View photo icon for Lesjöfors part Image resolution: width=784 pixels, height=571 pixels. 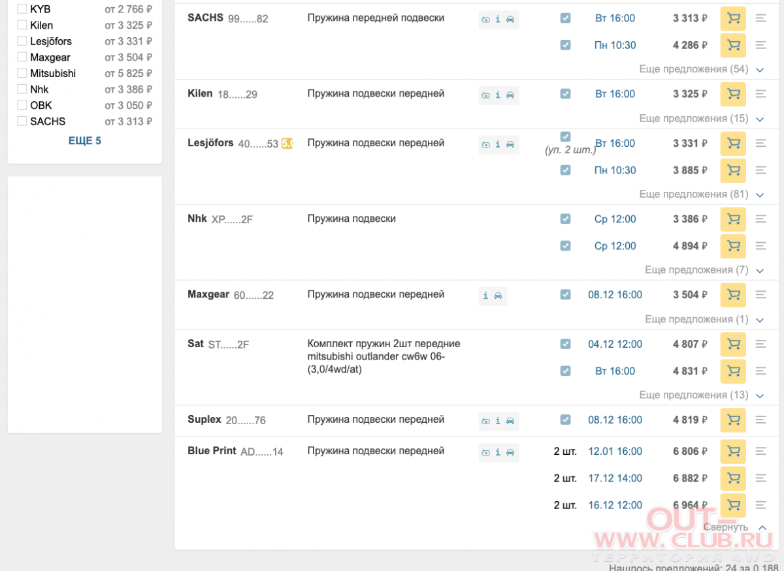tap(485, 145)
